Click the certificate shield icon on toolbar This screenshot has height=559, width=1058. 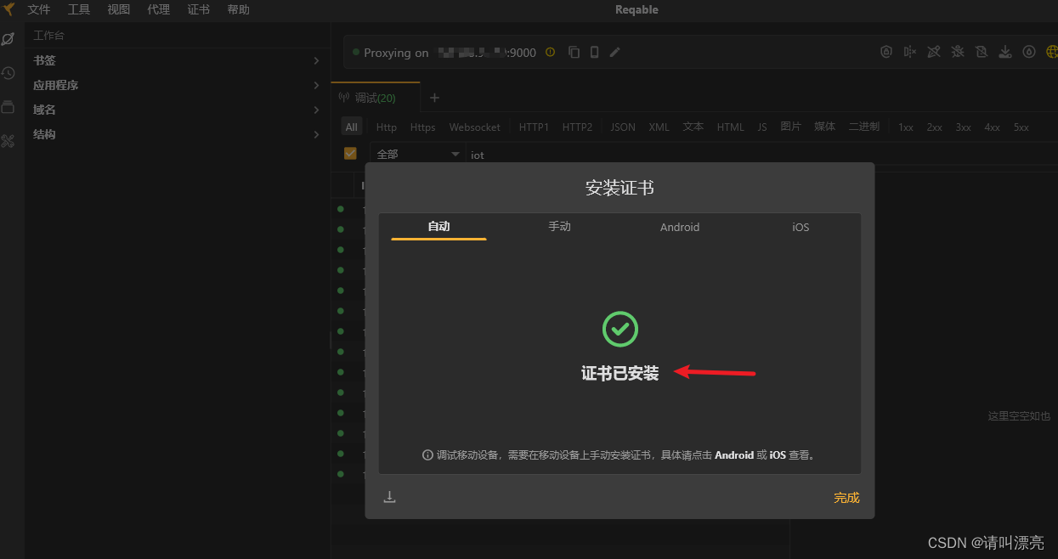pos(886,52)
